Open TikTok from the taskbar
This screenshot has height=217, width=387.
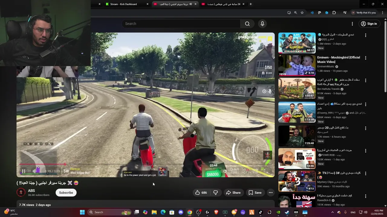[x=261, y=212]
